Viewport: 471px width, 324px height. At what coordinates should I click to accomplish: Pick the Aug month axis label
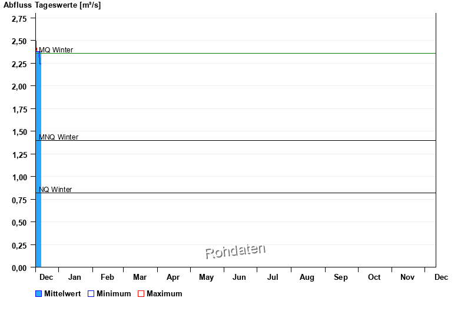click(307, 277)
